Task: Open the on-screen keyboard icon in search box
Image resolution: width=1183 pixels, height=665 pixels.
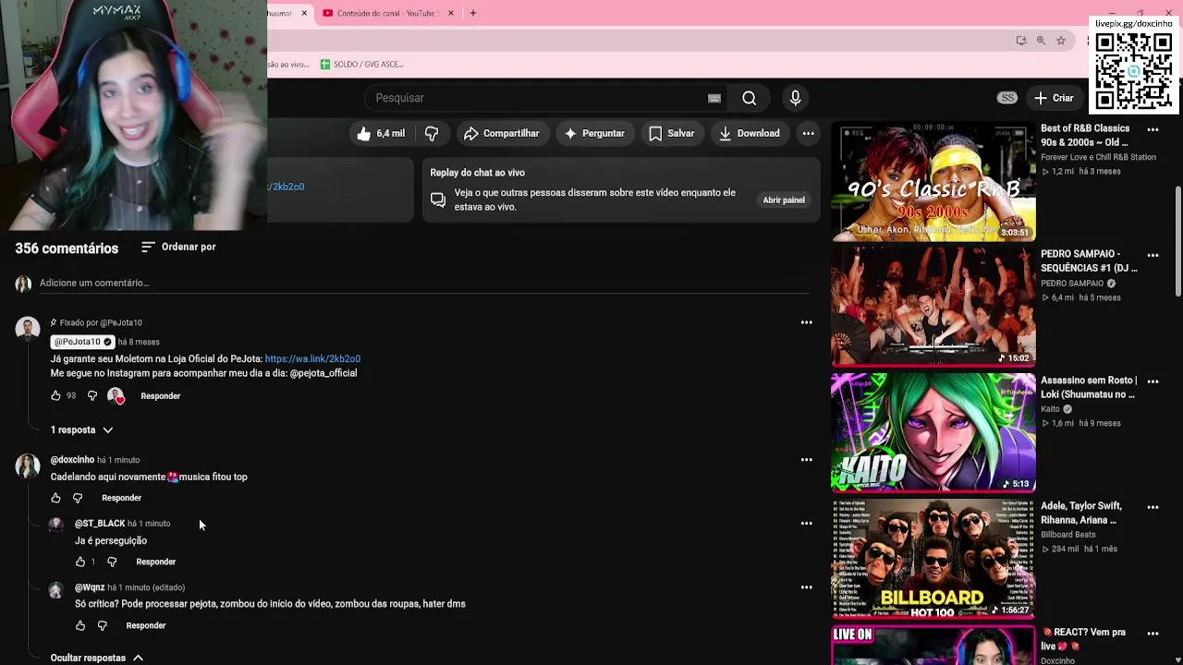Action: pos(714,98)
